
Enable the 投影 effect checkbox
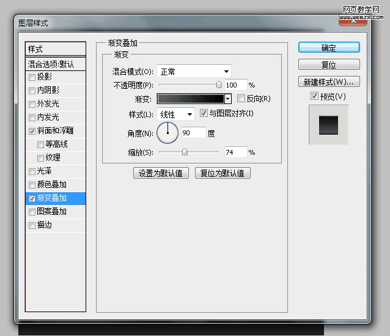coord(32,77)
